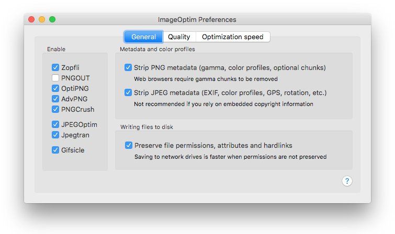Switch to the Quality tab
Viewport: 395px width, 234px height.
coord(179,37)
